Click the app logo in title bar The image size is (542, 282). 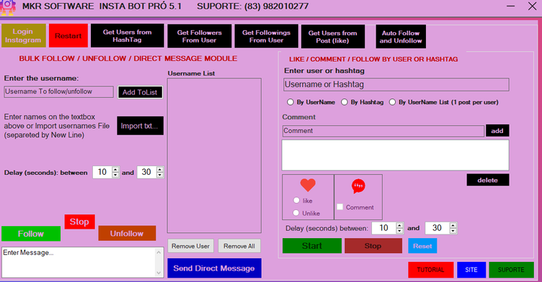click(8, 7)
